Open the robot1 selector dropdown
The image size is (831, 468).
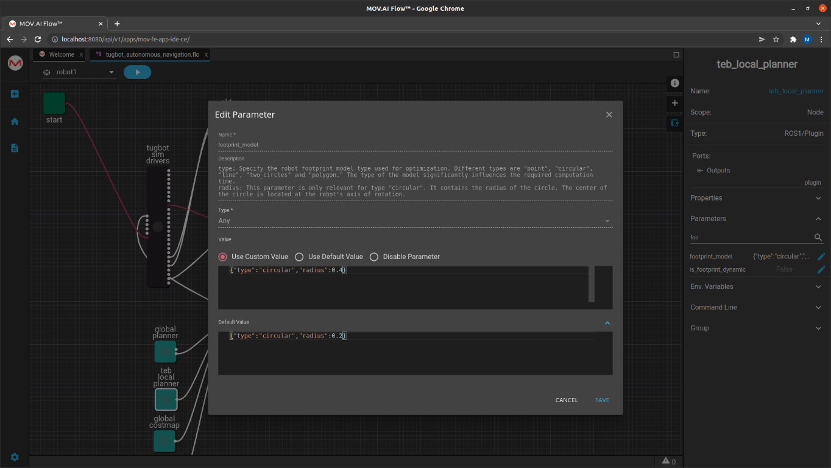click(79, 72)
